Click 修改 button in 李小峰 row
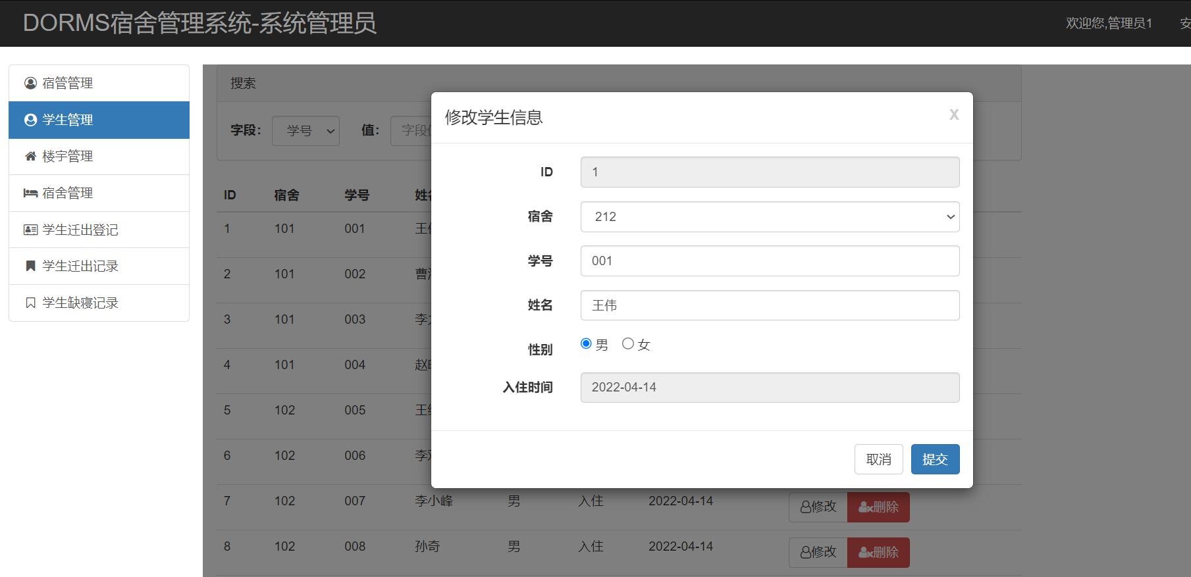This screenshot has width=1191, height=577. click(x=818, y=507)
